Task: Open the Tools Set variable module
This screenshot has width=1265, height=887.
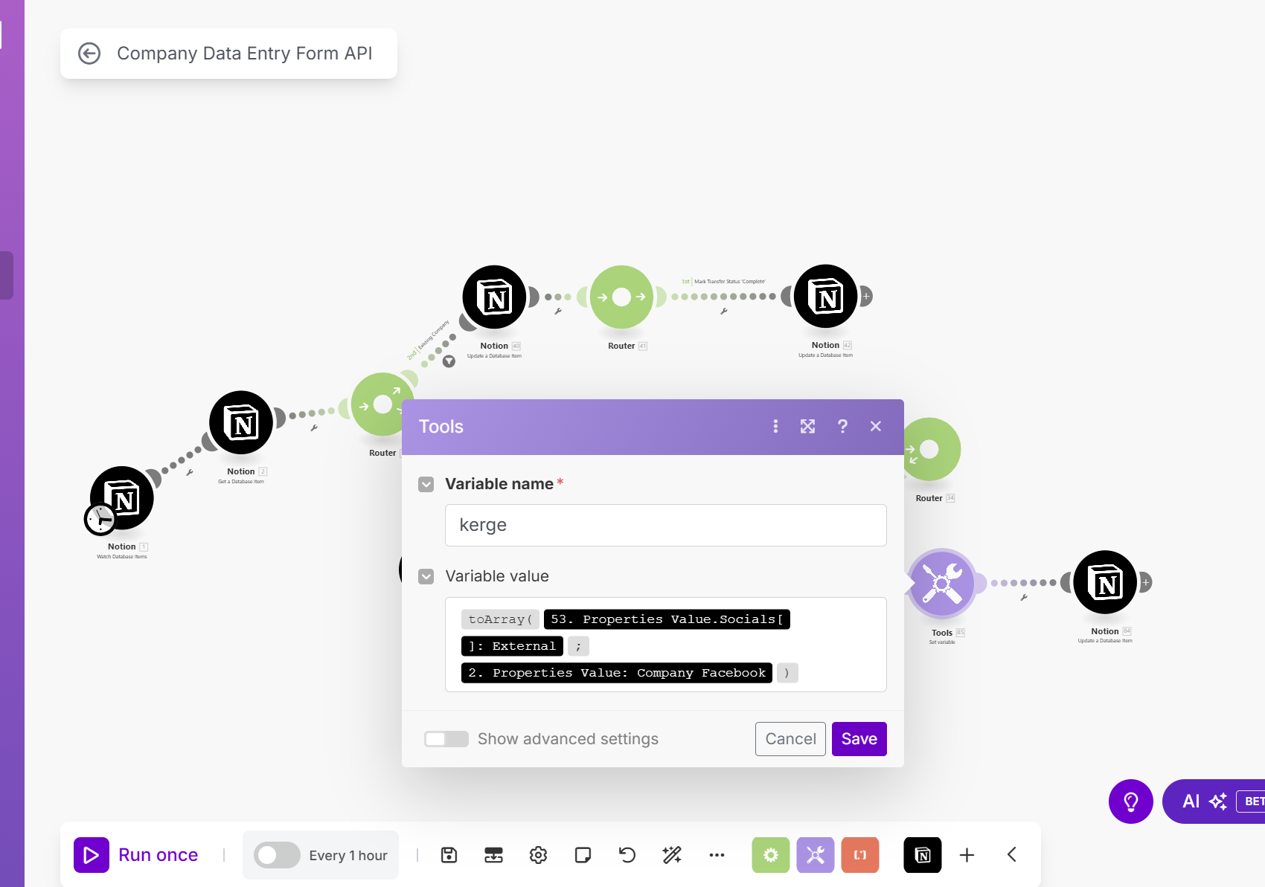Action: pos(942,583)
